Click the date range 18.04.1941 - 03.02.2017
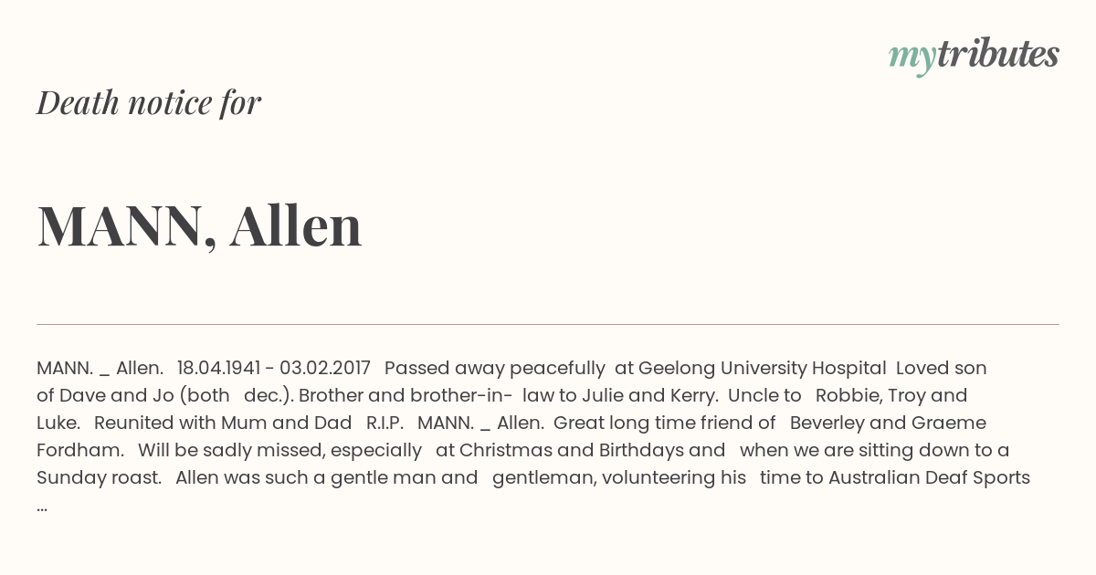 coord(274,368)
